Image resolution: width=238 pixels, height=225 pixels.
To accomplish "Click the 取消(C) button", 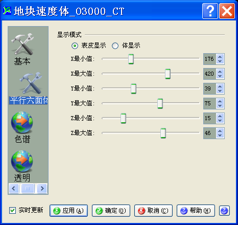I will click(x=153, y=211).
